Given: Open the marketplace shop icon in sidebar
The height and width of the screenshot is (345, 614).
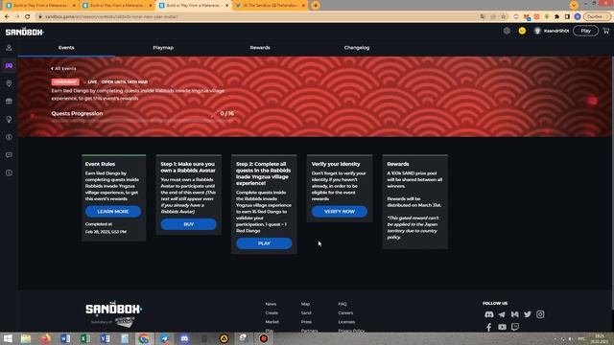Looking at the screenshot, I should tap(9, 102).
